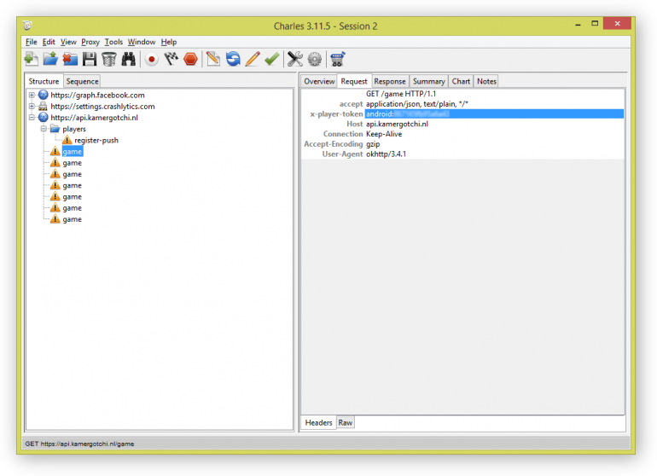Expand the graph.facebook.com host node
657x476 pixels.
[x=32, y=96]
